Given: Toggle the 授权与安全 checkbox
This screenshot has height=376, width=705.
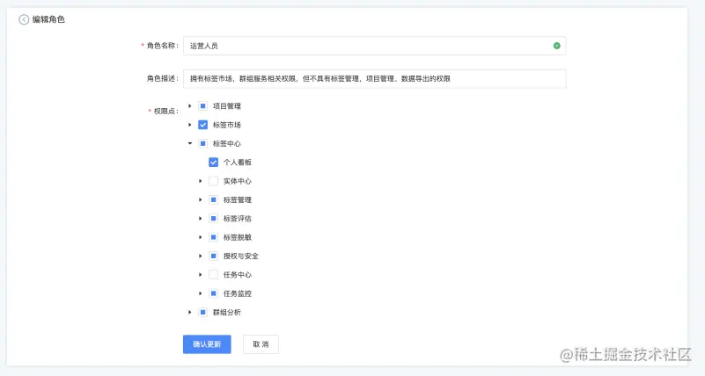Looking at the screenshot, I should pyautogui.click(x=214, y=257).
